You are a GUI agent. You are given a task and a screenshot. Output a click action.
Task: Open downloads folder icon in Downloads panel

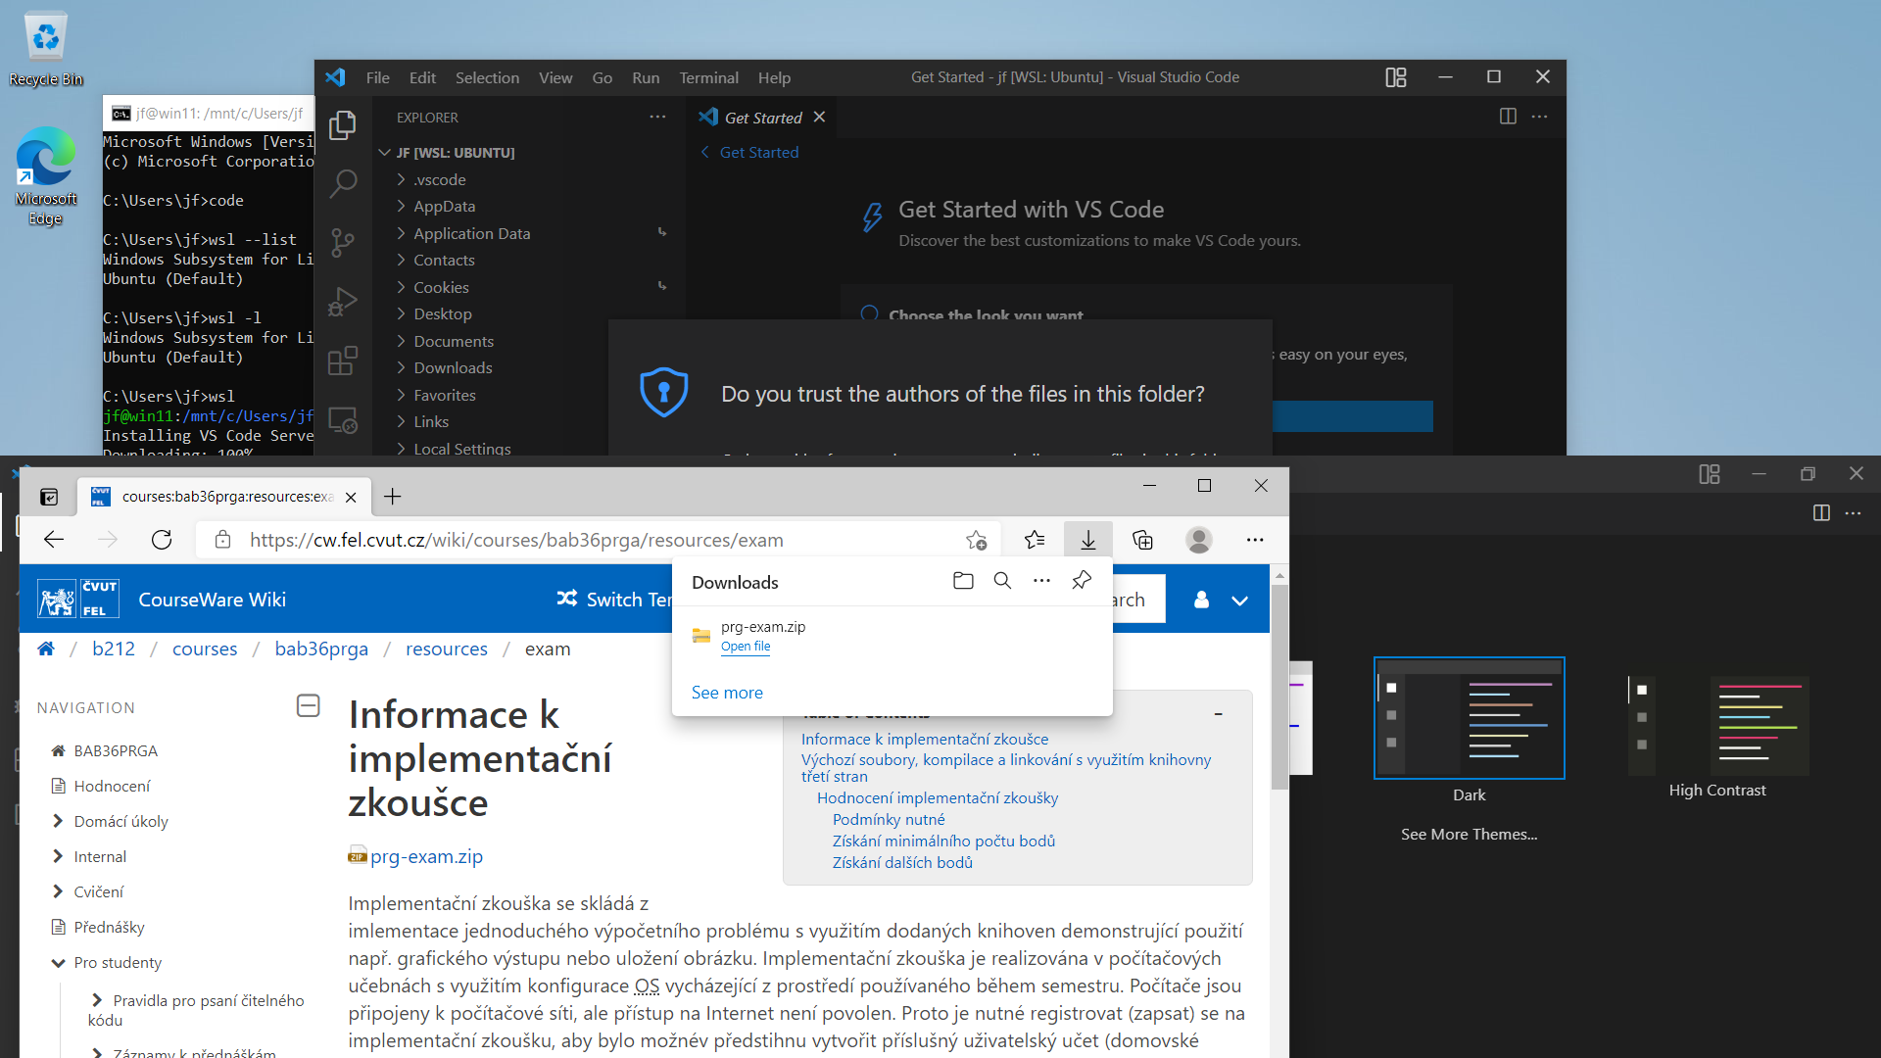[963, 581]
